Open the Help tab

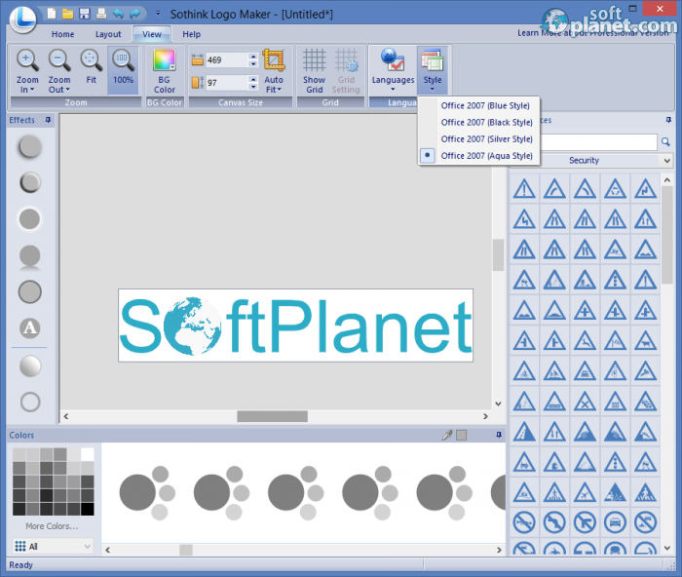point(191,34)
